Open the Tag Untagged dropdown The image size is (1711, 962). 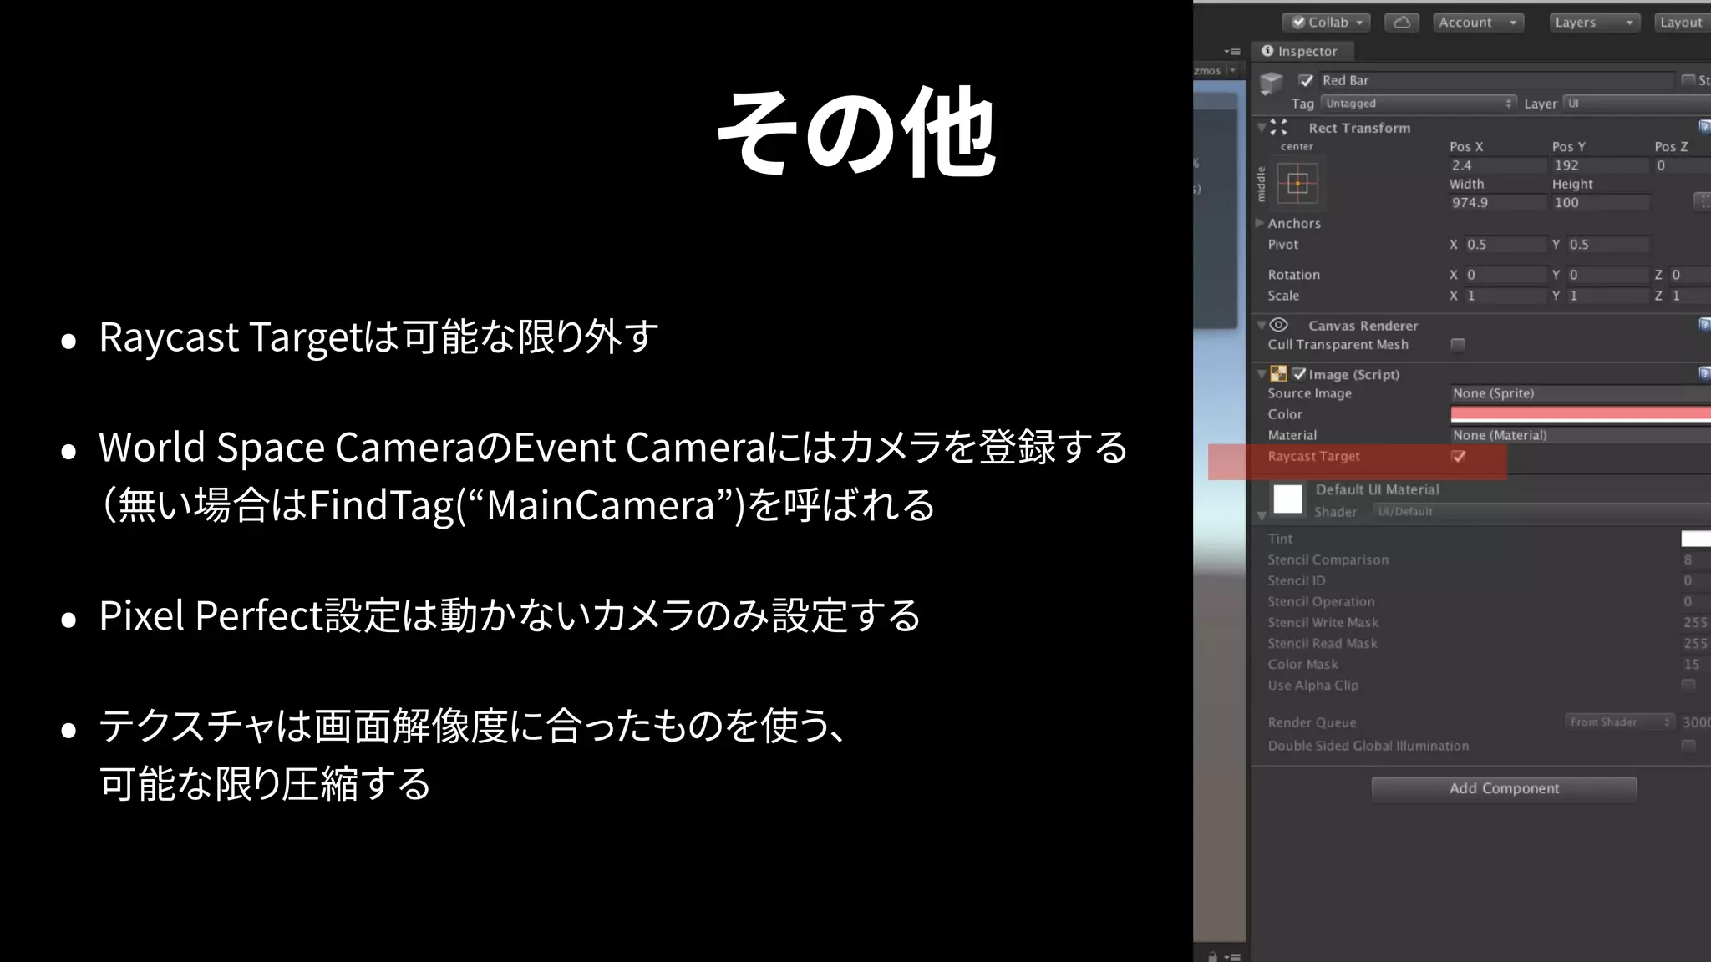coord(1419,104)
